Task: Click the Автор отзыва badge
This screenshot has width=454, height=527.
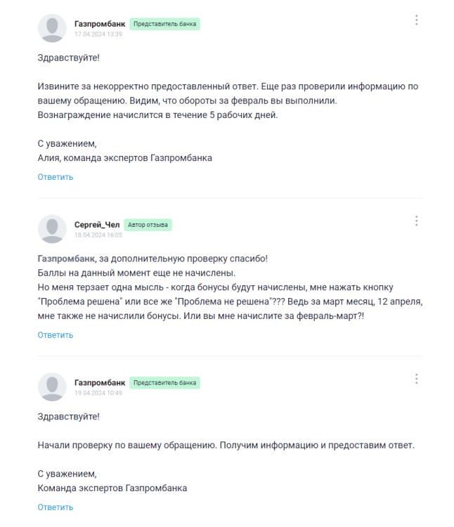Action: tap(148, 225)
